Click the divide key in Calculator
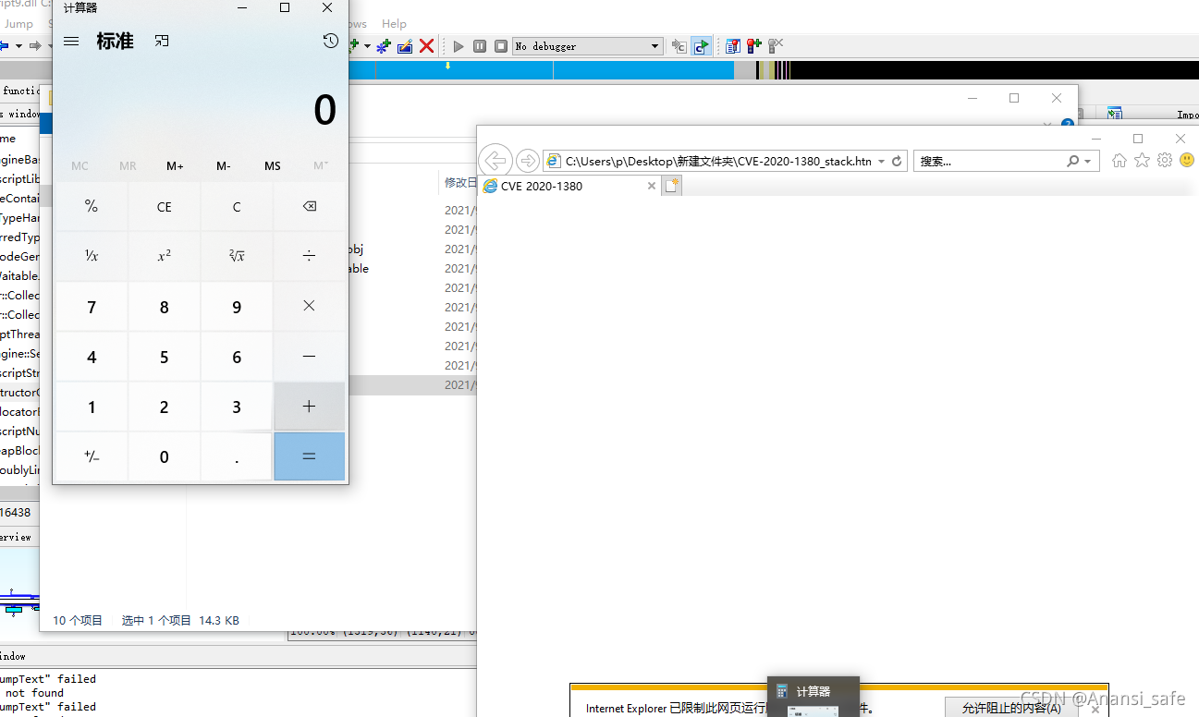The image size is (1199, 717). tap(310, 256)
